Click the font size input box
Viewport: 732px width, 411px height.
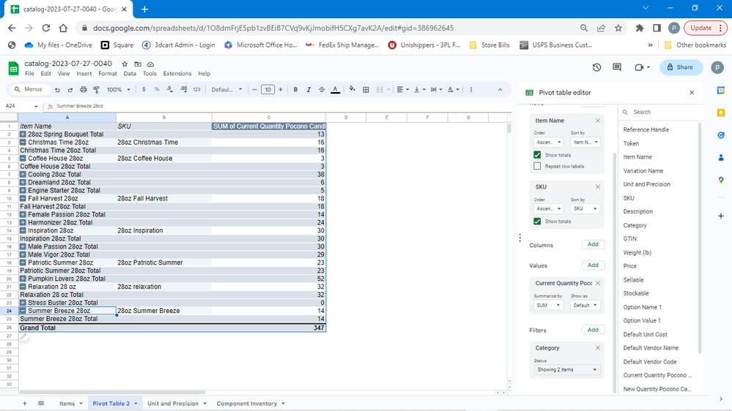[267, 89]
